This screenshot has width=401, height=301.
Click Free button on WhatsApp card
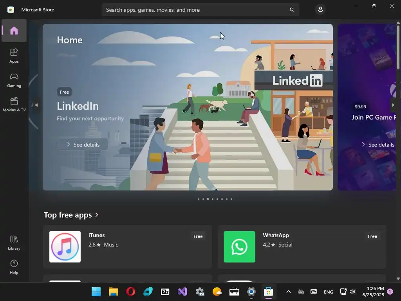click(x=372, y=236)
